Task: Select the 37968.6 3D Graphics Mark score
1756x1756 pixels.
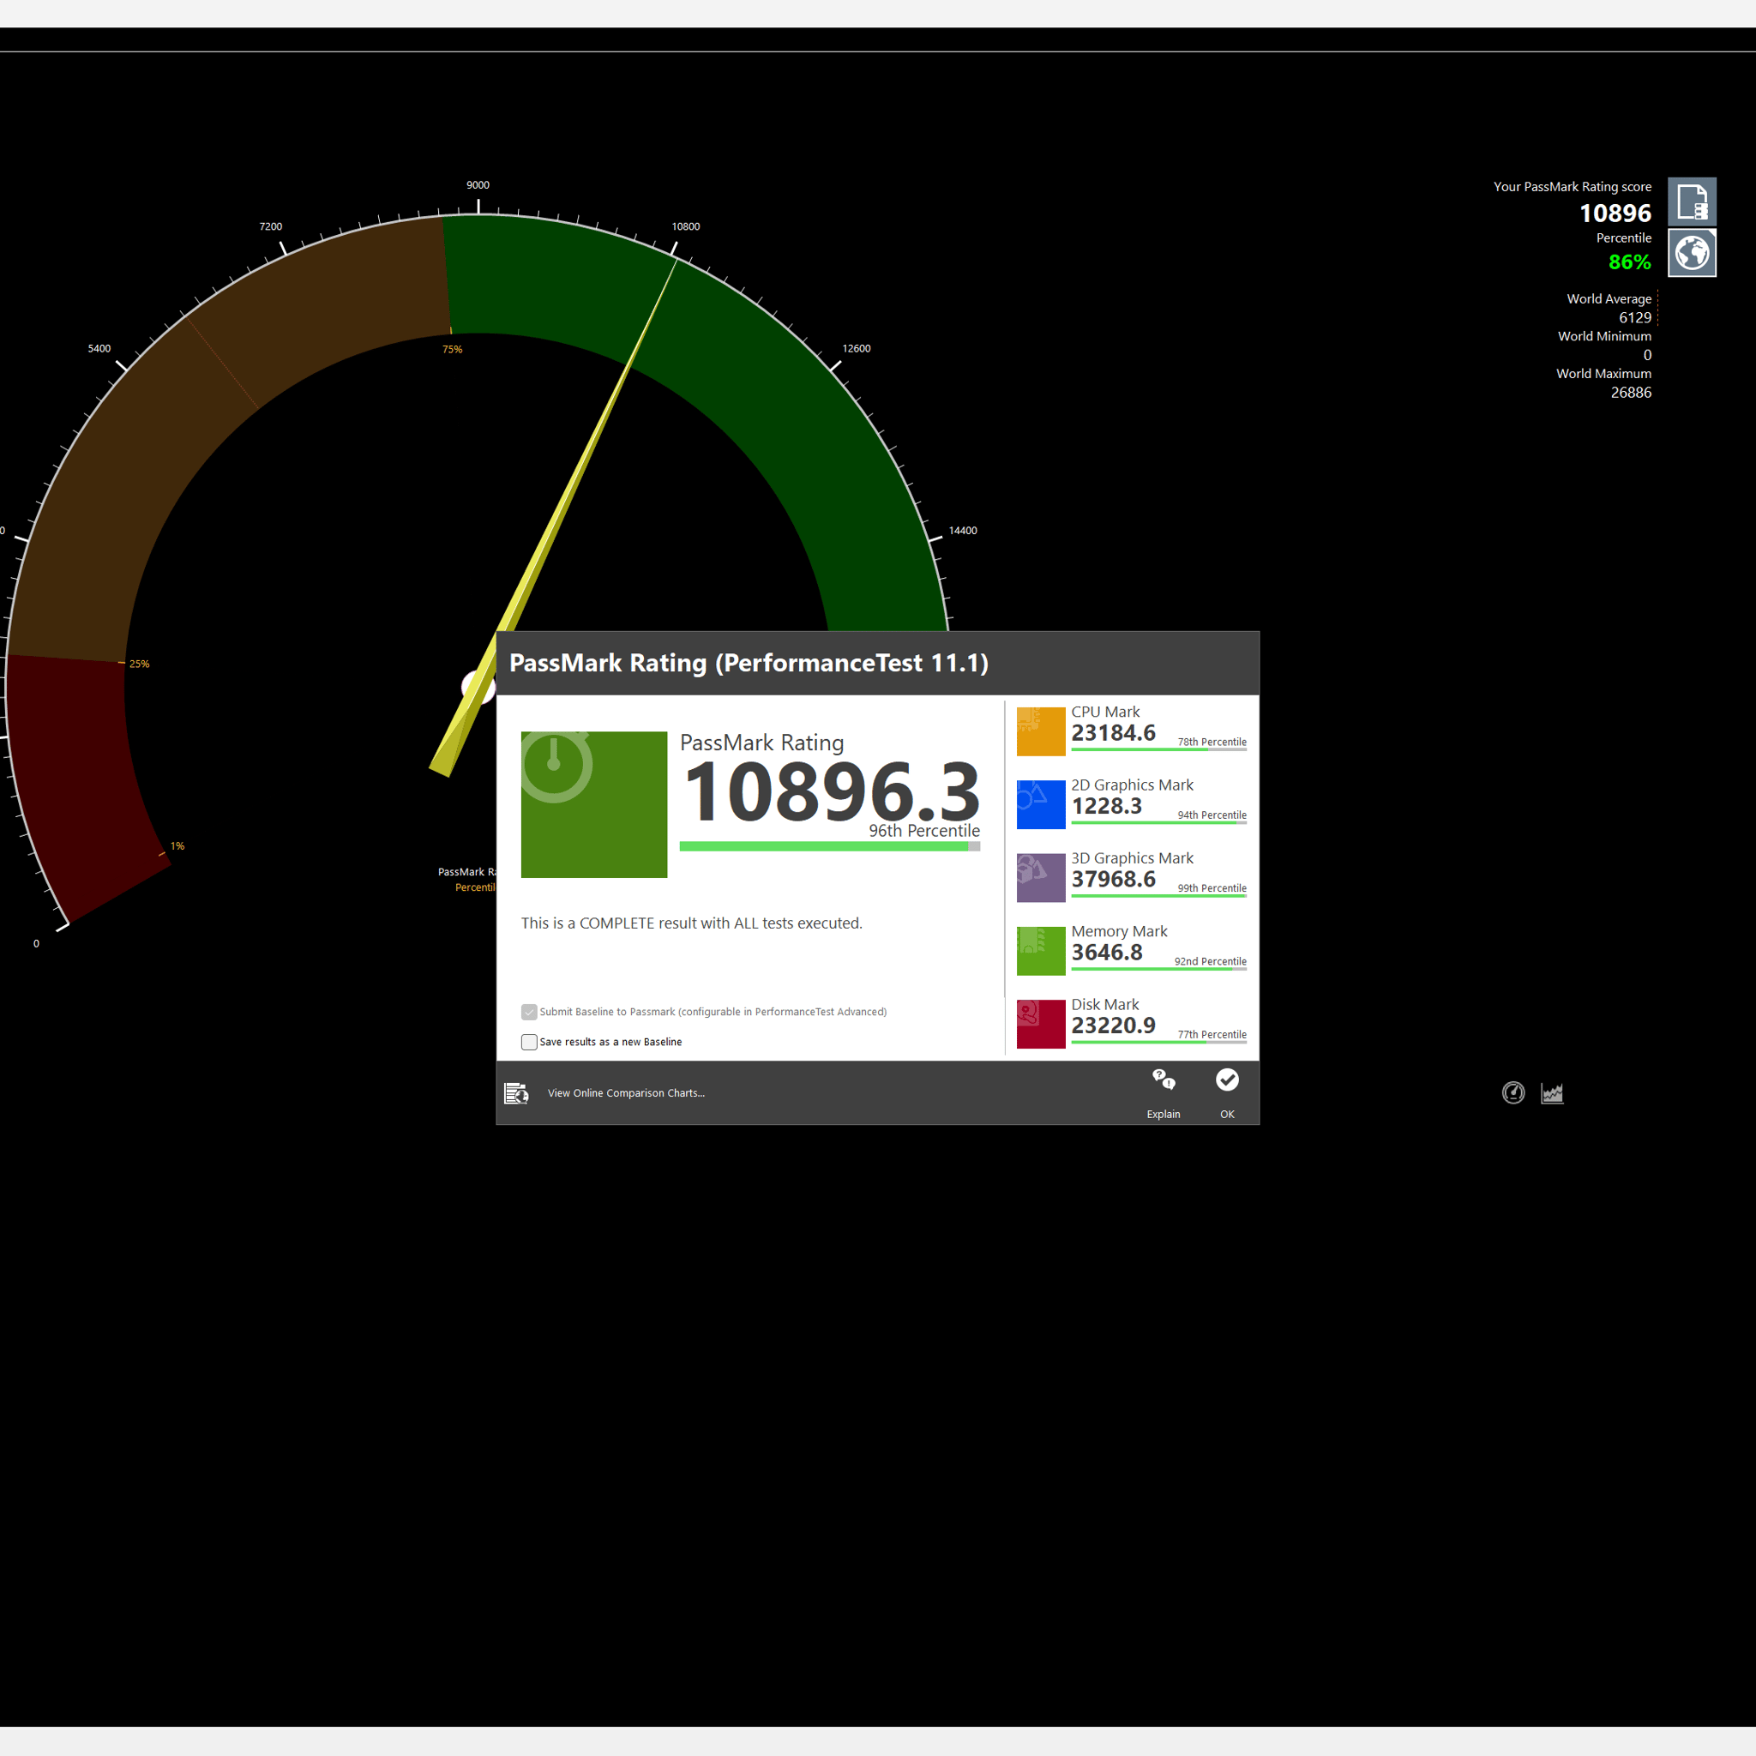Action: pyautogui.click(x=1114, y=880)
